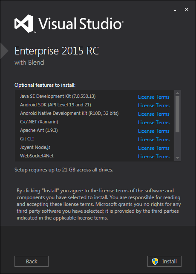The image size is (196, 274).
Task: Click the Install button
Action: (x=164, y=261)
